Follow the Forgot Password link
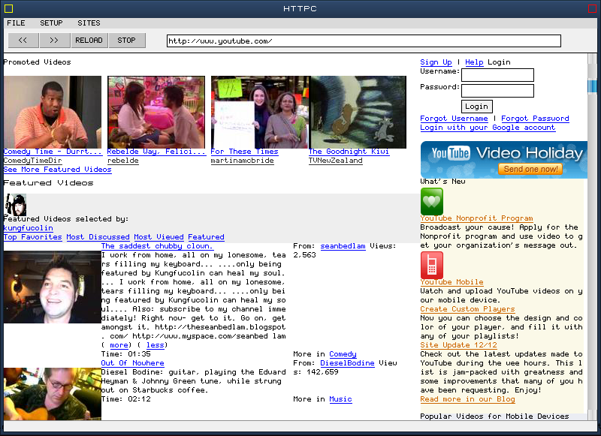This screenshot has width=601, height=436. coord(535,119)
